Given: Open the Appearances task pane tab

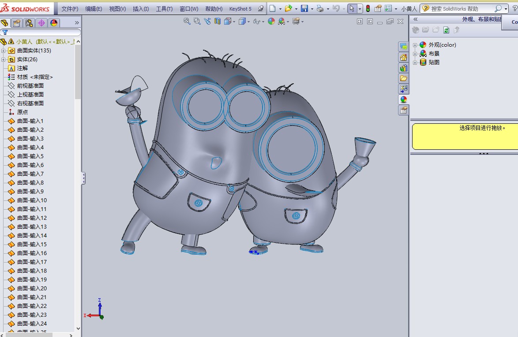Looking at the screenshot, I should point(403,99).
